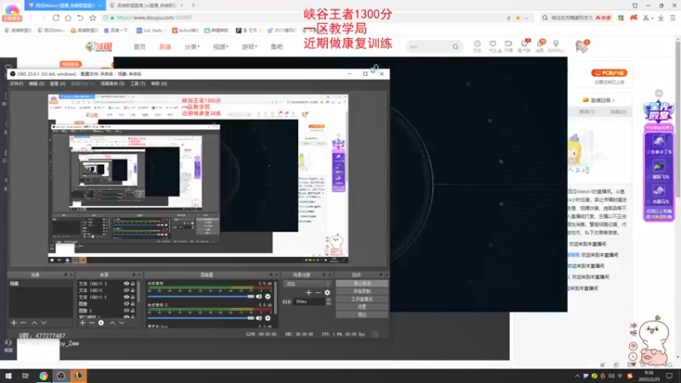Open transition properties gear icon
Viewport: 681px width, 383px height.
[x=328, y=293]
